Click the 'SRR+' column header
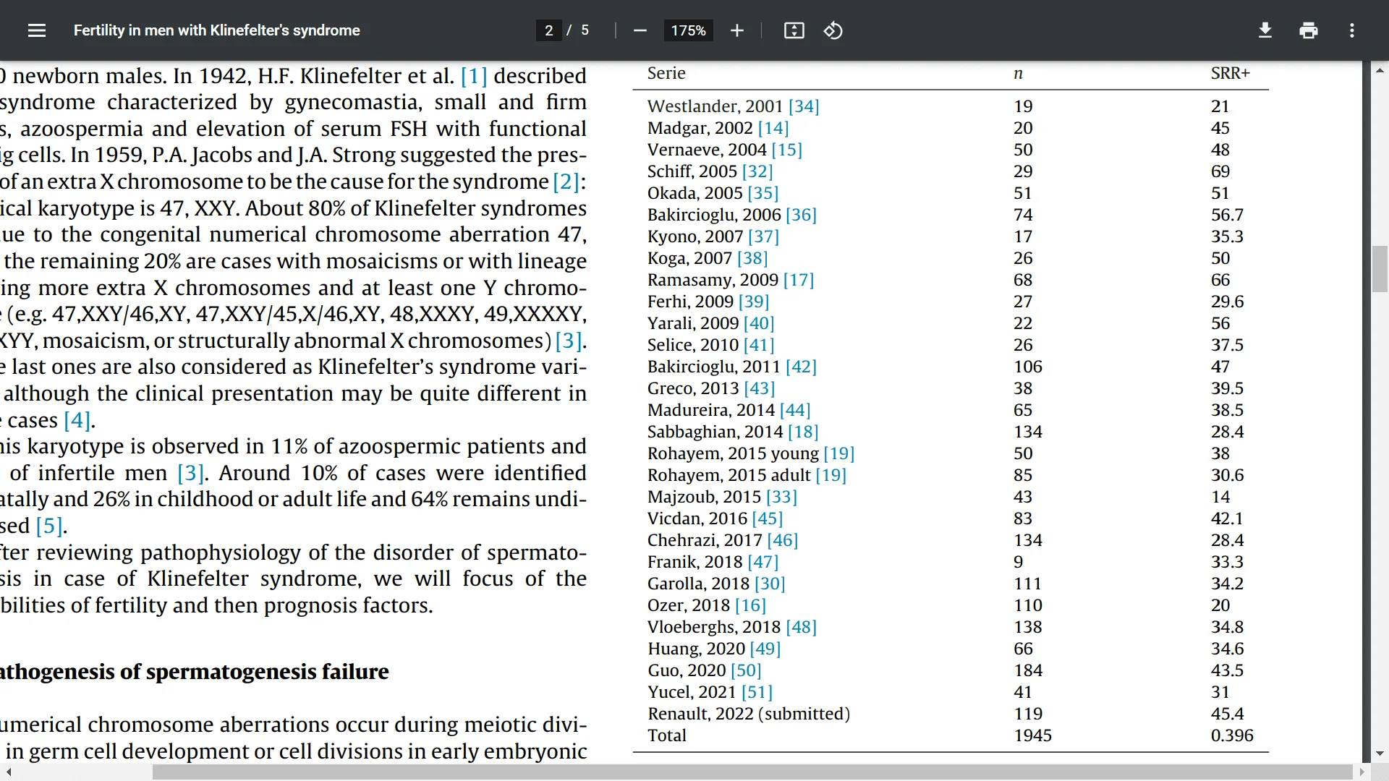The width and height of the screenshot is (1389, 781). click(1231, 73)
